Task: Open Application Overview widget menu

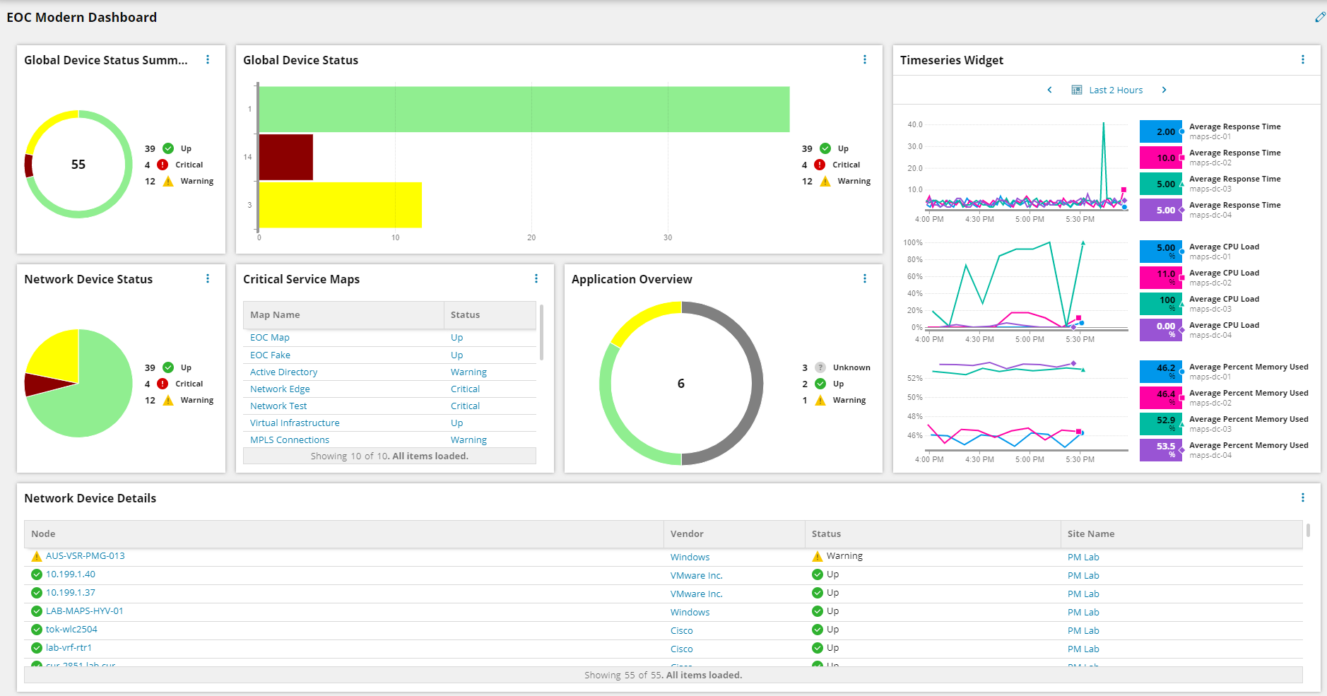Action: click(865, 279)
